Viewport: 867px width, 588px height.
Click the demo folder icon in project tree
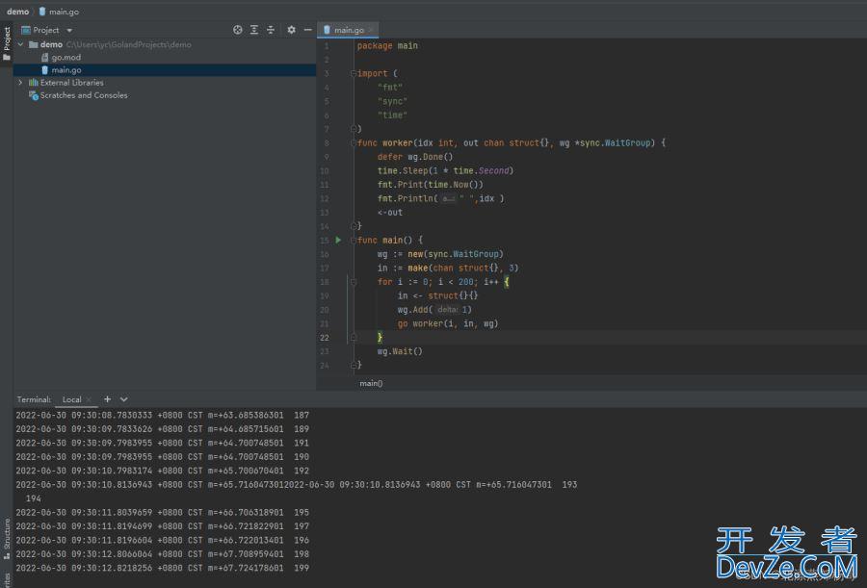coord(33,45)
